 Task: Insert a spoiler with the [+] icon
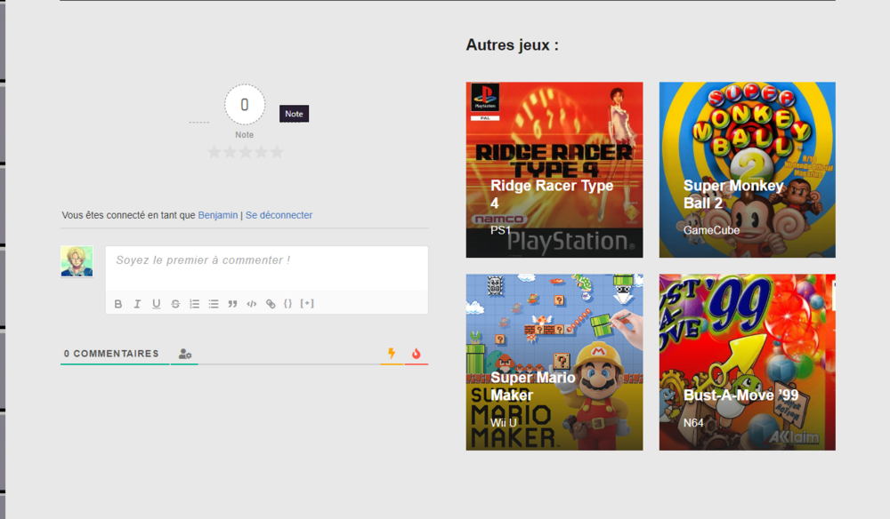[307, 304]
